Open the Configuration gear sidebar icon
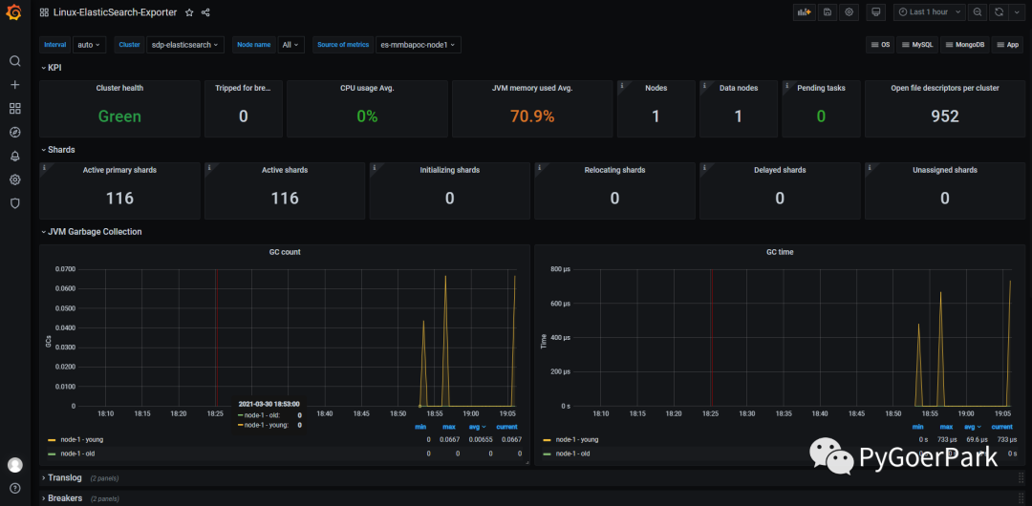The height and width of the screenshot is (506, 1032). click(14, 179)
